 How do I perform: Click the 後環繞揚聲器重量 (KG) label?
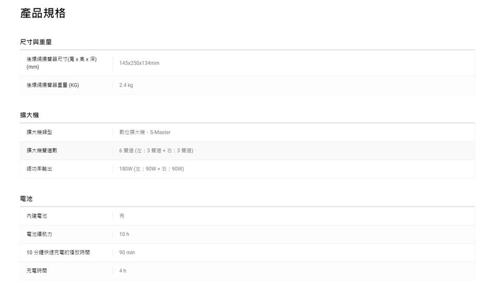coord(53,85)
